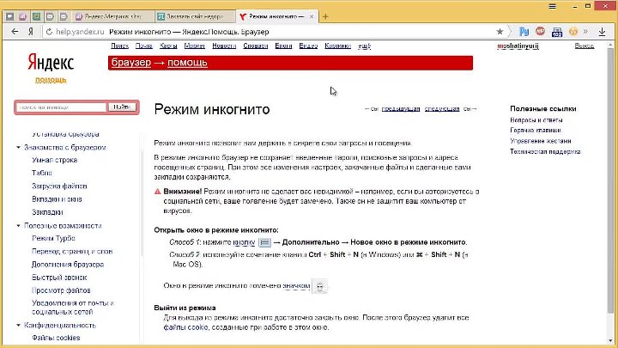This screenshot has height=348, width=618.
Task: Open 'Режим Турбо' in the sidebar
Action: pos(53,237)
